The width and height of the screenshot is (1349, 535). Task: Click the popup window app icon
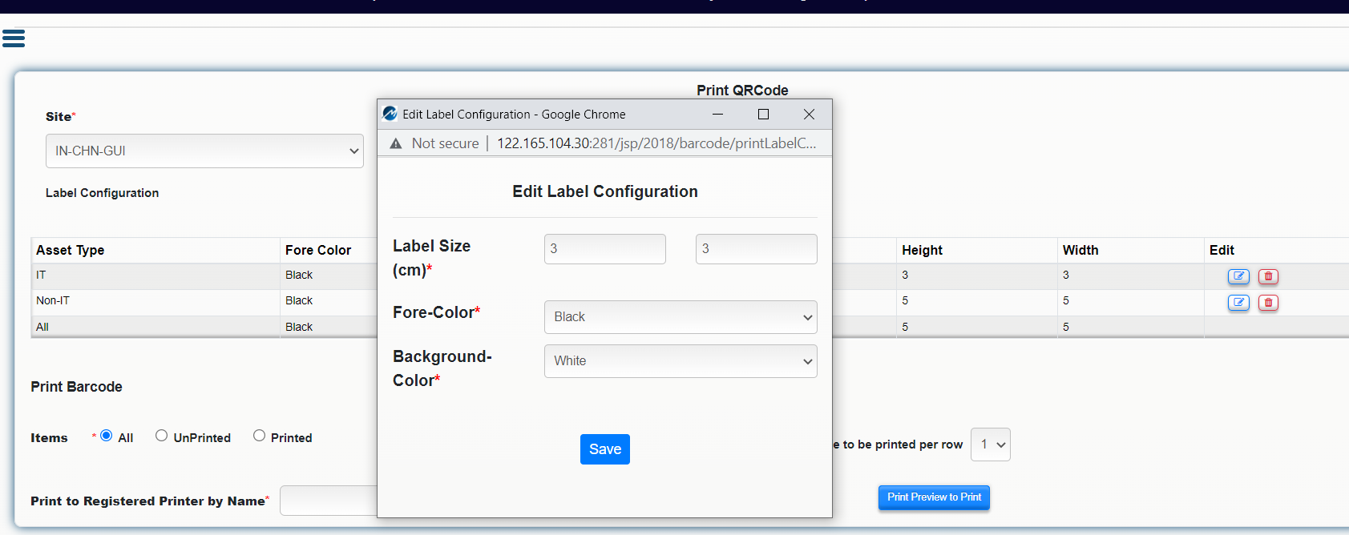[390, 114]
